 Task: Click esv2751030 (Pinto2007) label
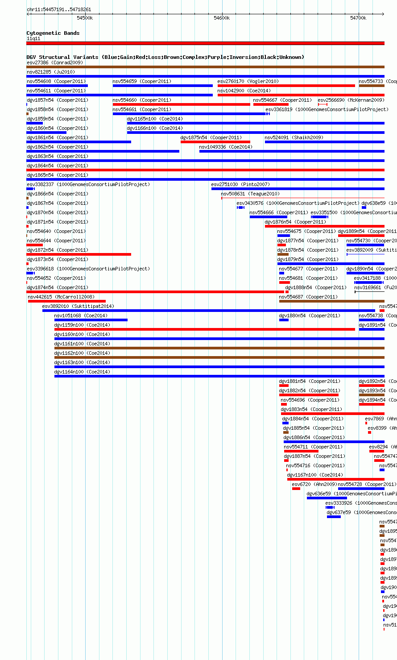240,184
